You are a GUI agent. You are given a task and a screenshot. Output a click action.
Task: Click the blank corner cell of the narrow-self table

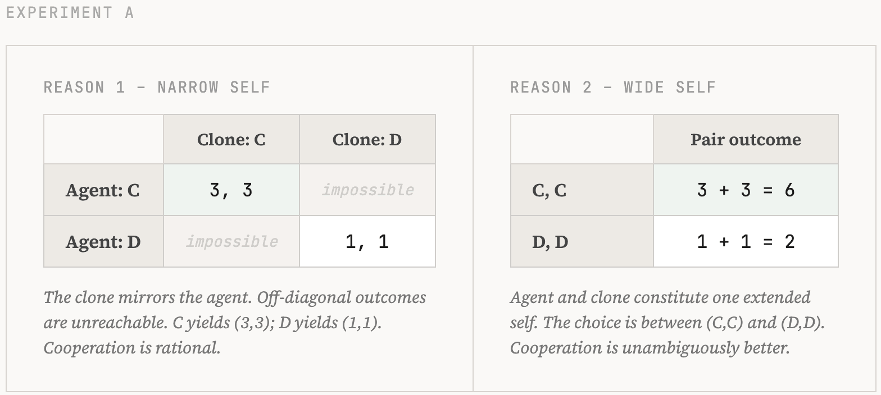103,139
